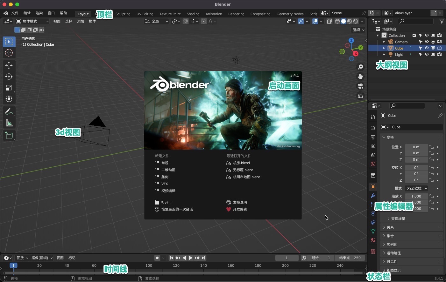Viewport: 446px width, 282px height.
Task: Open the Material properties tab
Action: (373, 240)
